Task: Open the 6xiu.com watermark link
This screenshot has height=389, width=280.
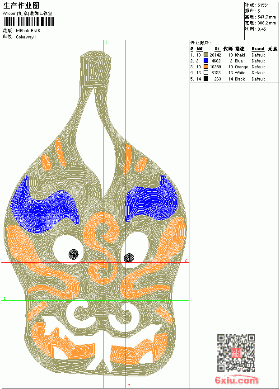Action: (x=236, y=380)
